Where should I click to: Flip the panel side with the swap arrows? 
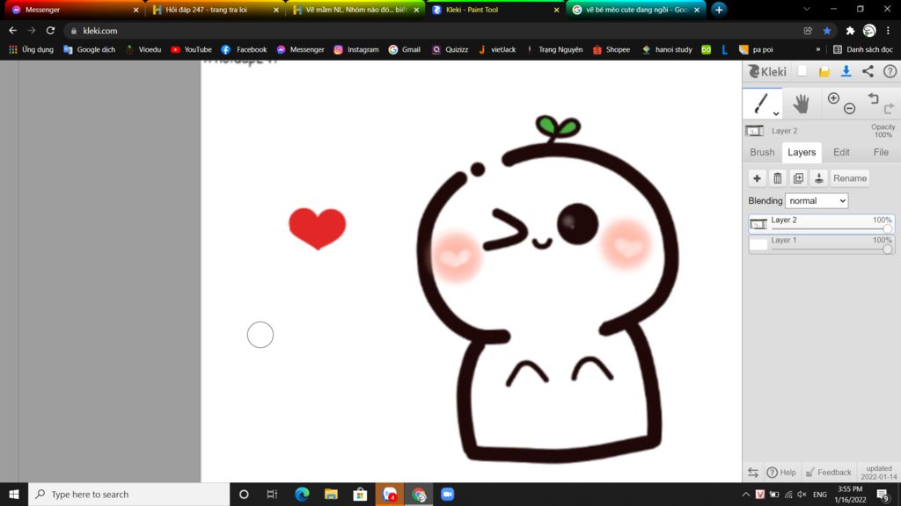753,472
